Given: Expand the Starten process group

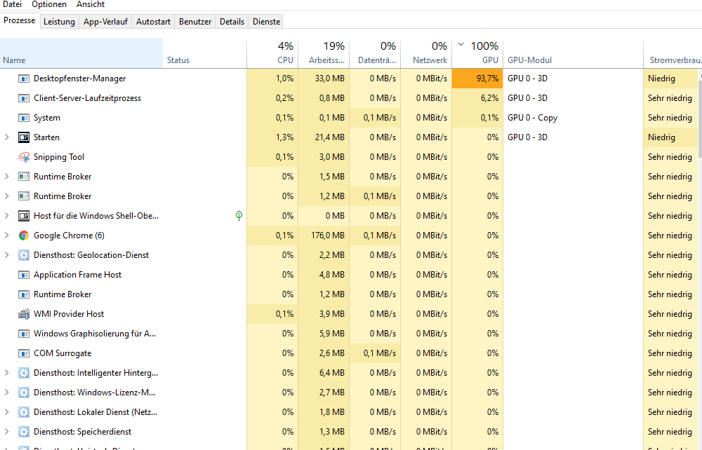Looking at the screenshot, I should click(6, 137).
